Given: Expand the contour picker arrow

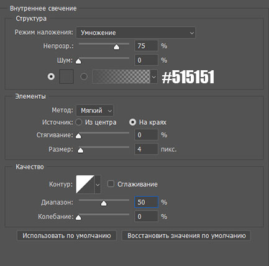Looking at the screenshot, I should pyautogui.click(x=98, y=184).
